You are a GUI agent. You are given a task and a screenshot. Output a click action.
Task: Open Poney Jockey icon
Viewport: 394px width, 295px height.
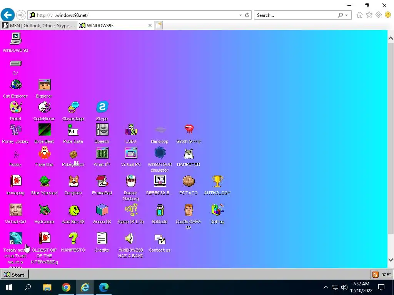tap(15, 130)
